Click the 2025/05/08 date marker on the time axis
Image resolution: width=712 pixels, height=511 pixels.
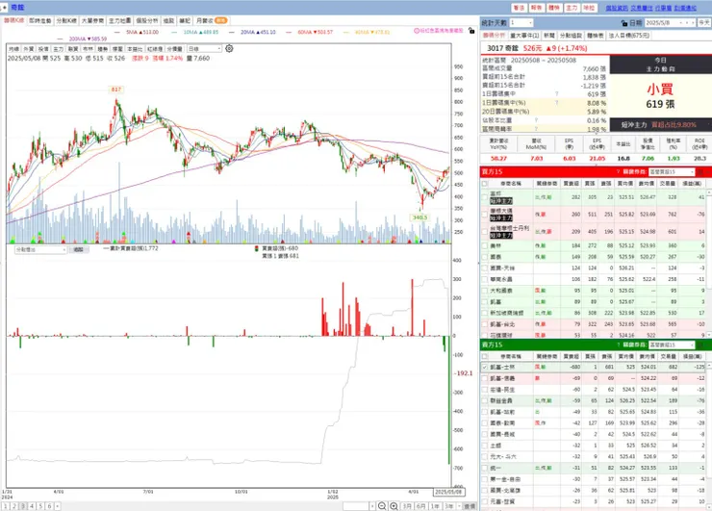(x=448, y=492)
